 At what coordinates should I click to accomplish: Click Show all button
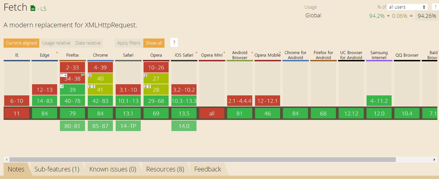[x=154, y=43]
